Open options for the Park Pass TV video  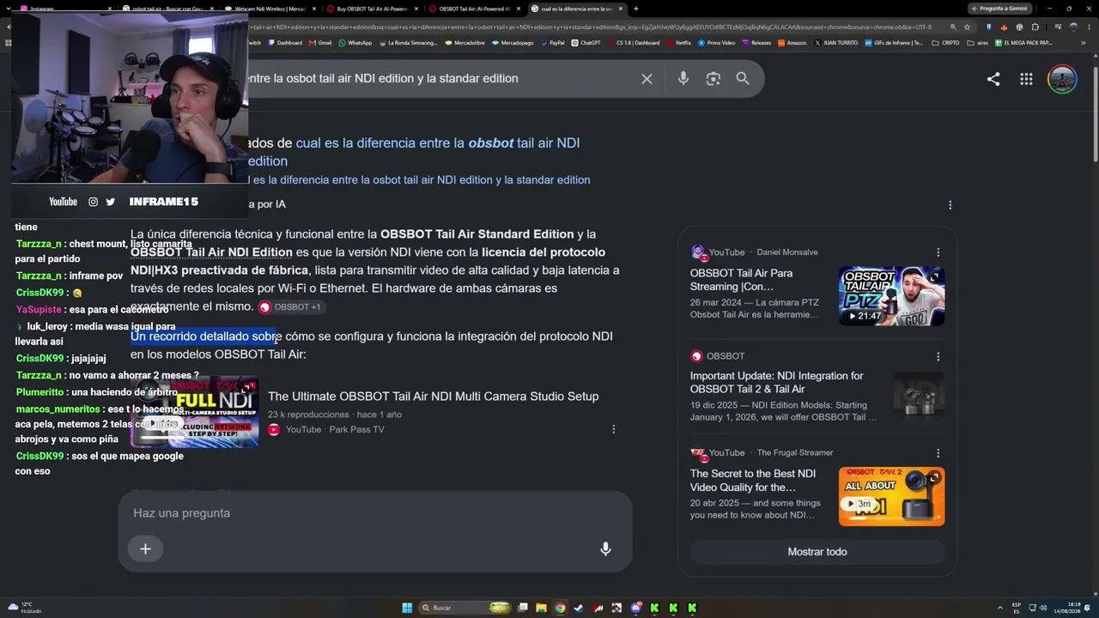(613, 429)
